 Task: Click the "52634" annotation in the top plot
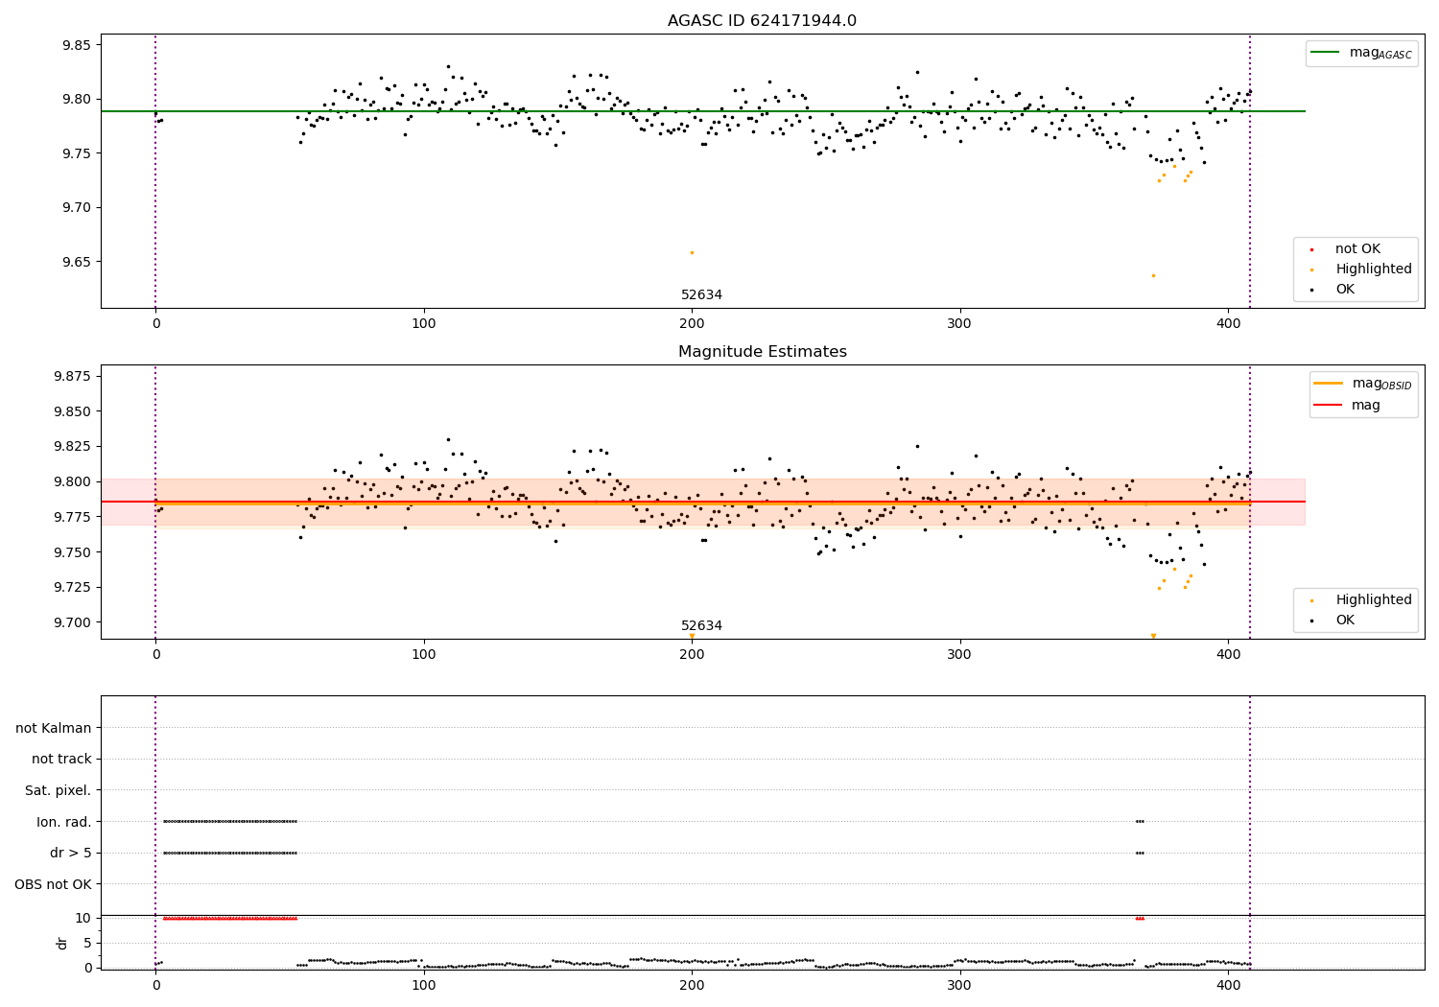point(701,295)
